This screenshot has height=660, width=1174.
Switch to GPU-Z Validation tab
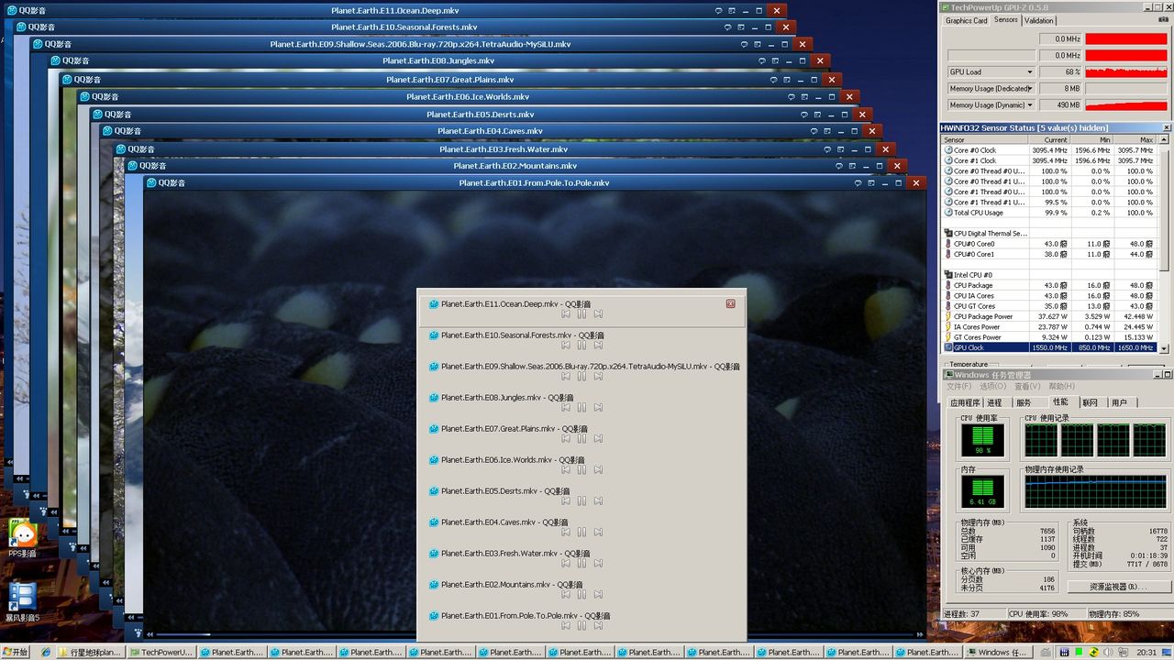click(1039, 20)
